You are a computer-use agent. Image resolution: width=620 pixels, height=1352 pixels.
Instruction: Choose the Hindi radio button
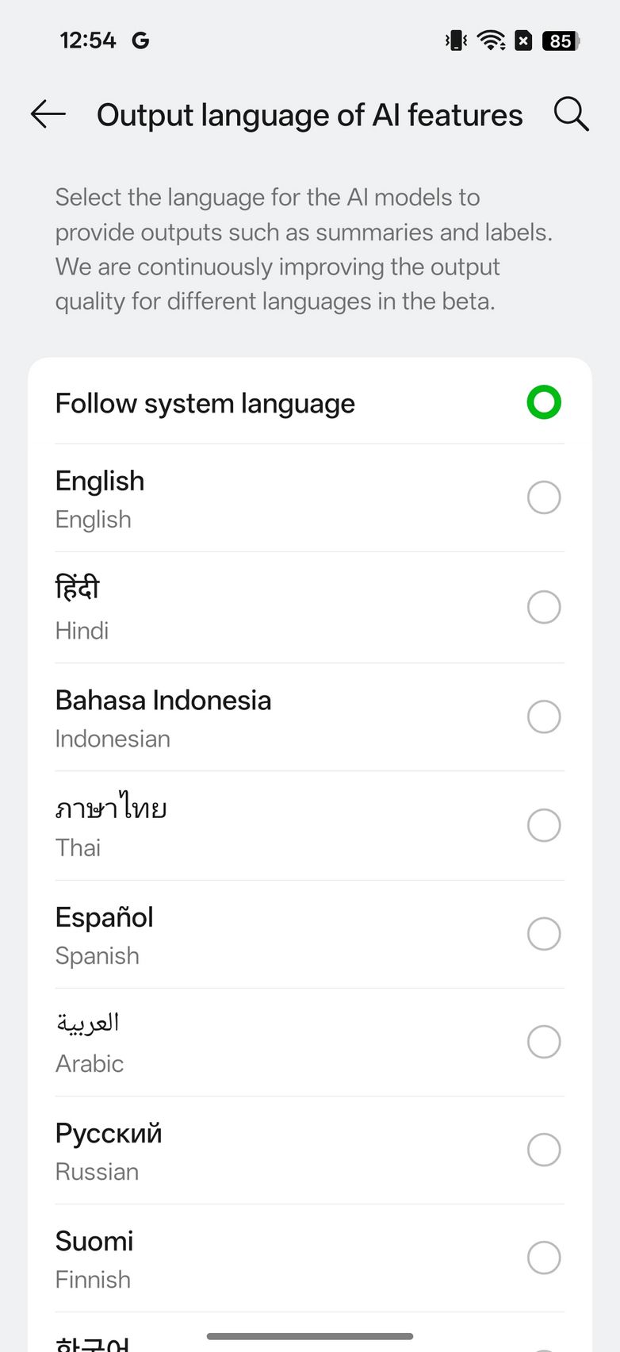point(544,607)
